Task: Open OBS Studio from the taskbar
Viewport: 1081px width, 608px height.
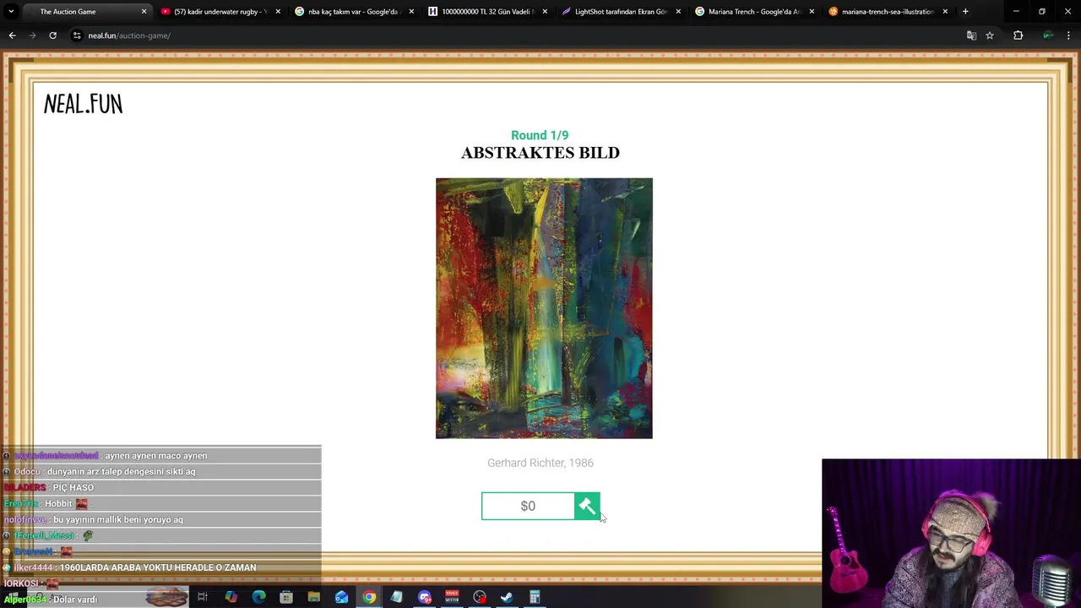Action: pyautogui.click(x=480, y=597)
